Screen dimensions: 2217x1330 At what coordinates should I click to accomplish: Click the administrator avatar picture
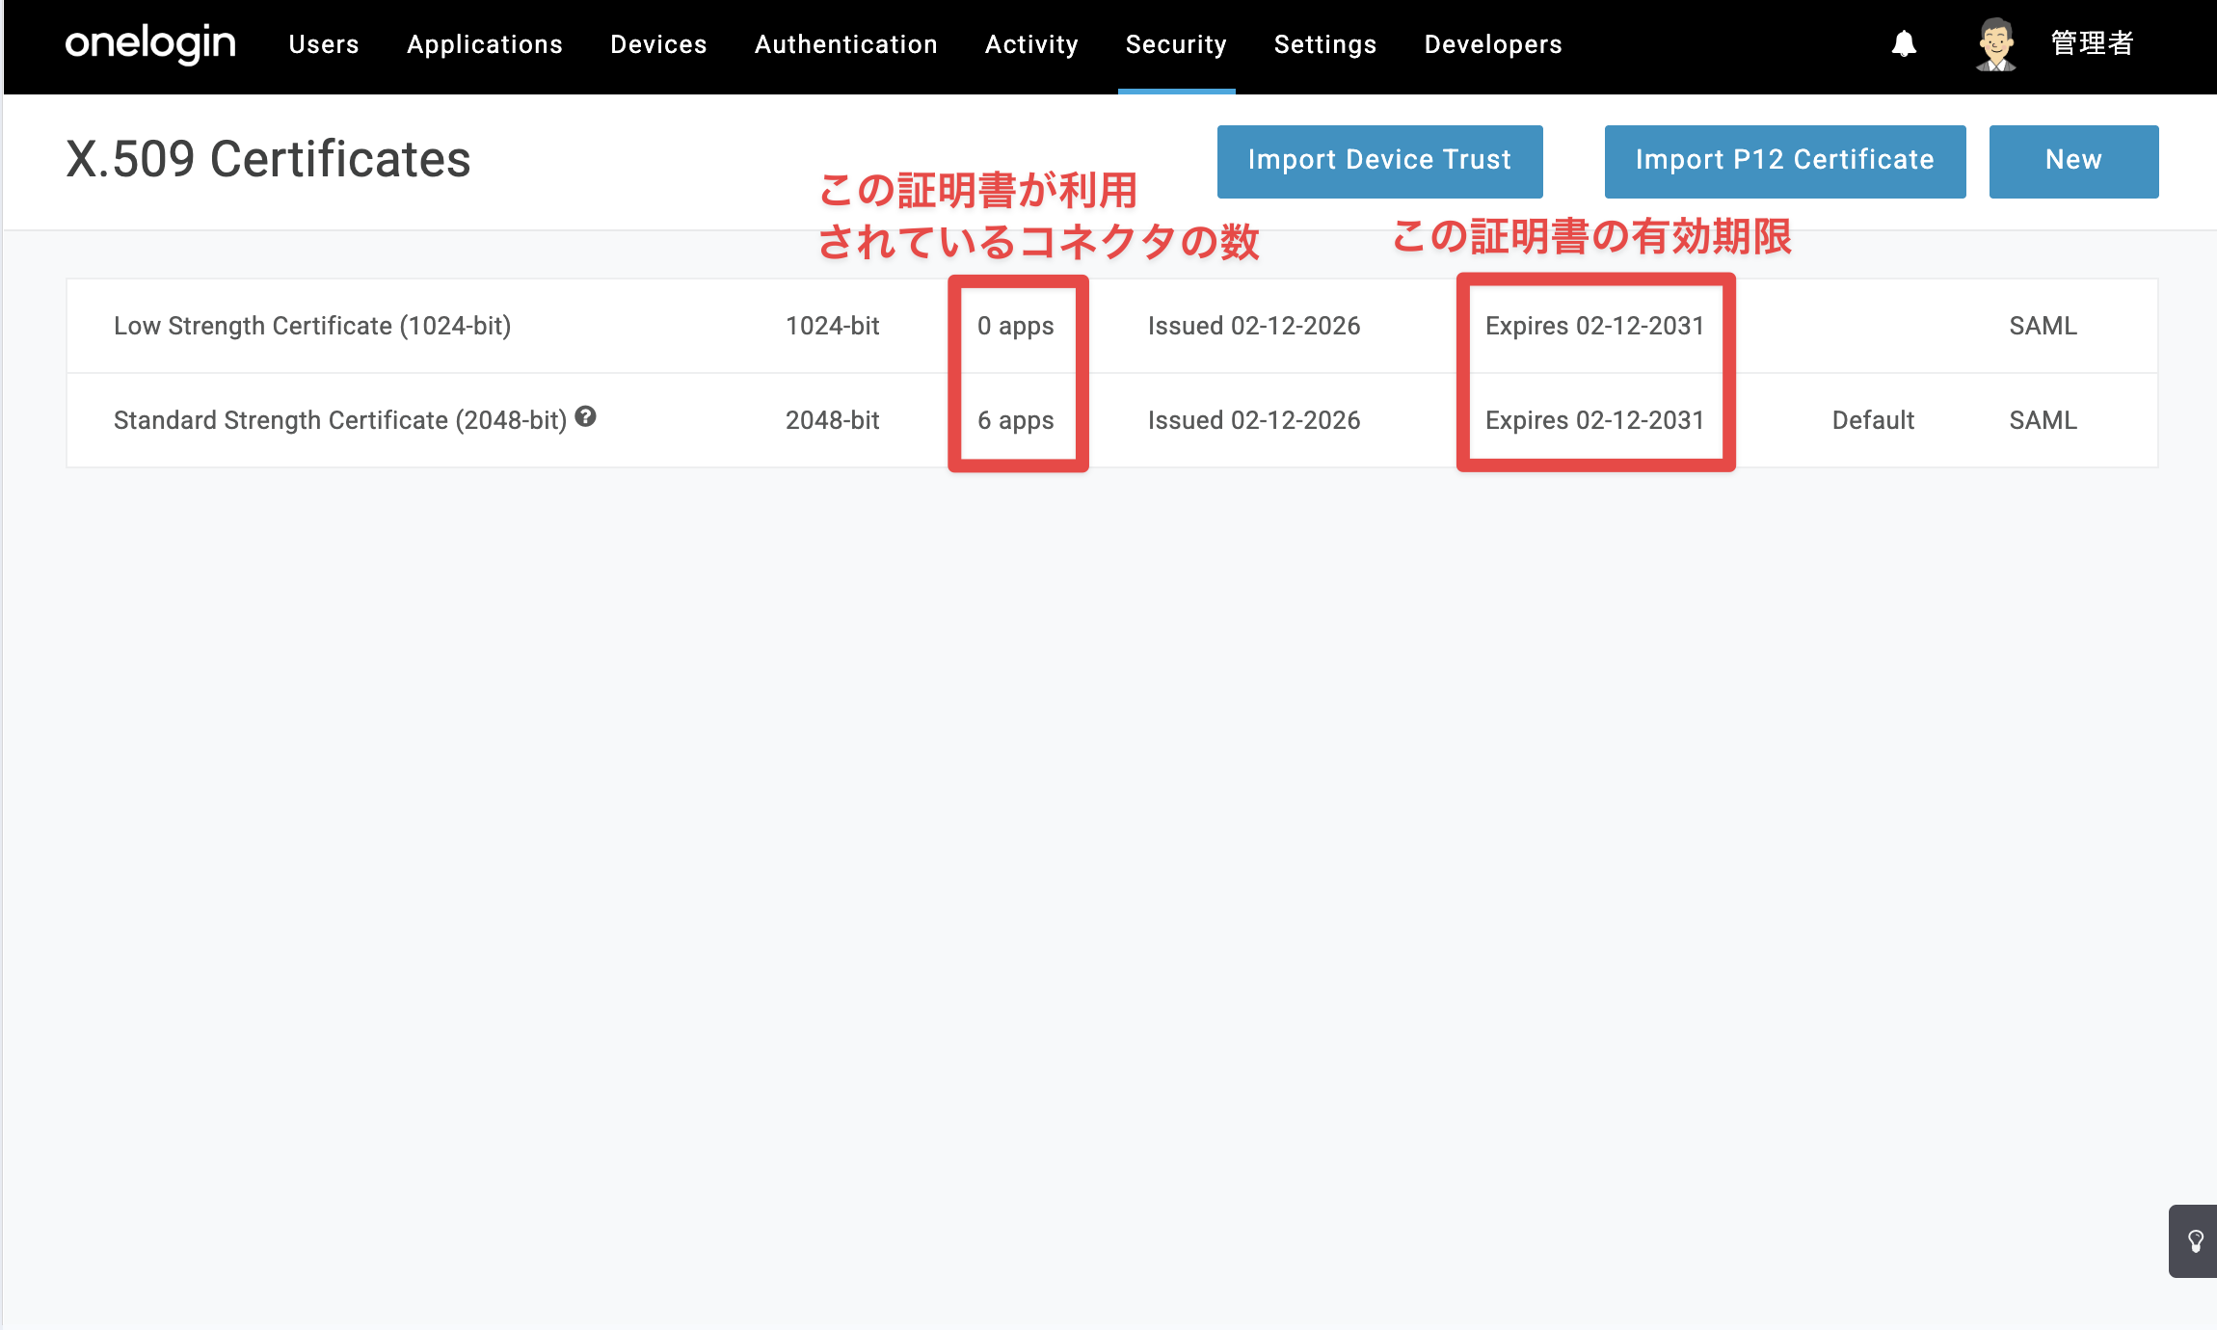pyautogui.click(x=1996, y=44)
